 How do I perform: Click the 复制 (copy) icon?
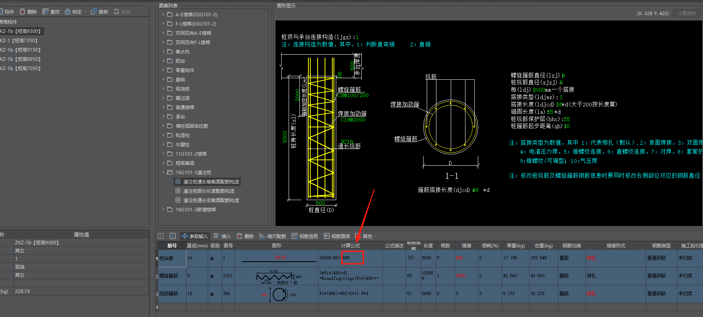pos(94,12)
